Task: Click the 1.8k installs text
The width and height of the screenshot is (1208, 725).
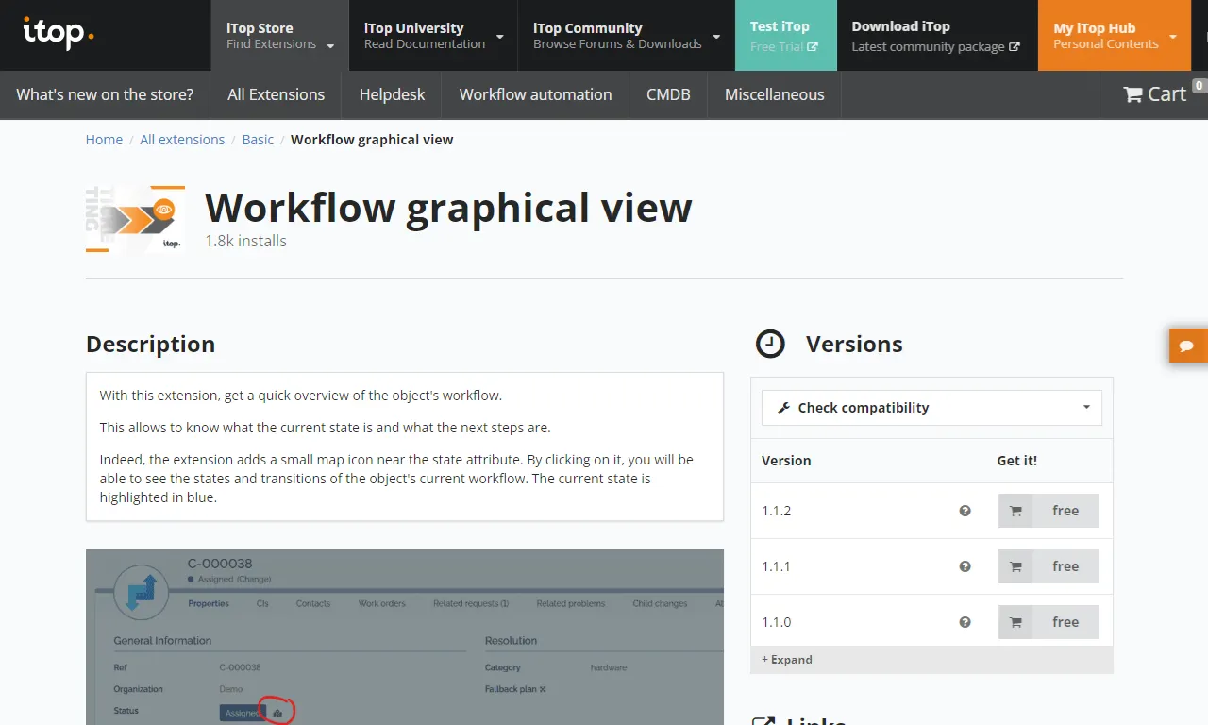Action: pos(245,241)
